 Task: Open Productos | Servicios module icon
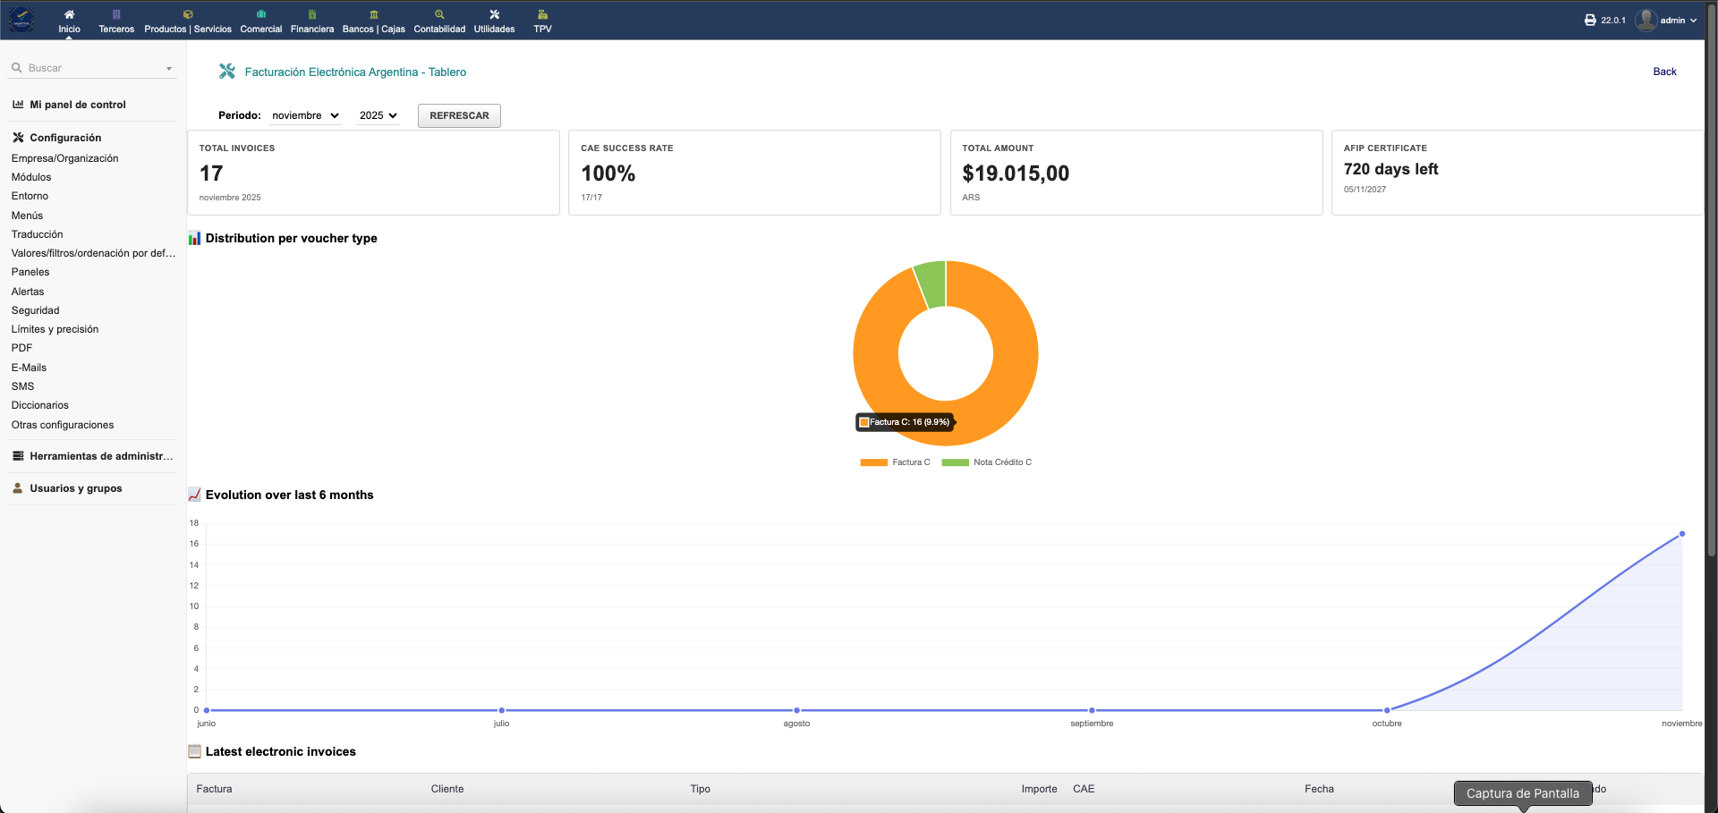pyautogui.click(x=188, y=14)
